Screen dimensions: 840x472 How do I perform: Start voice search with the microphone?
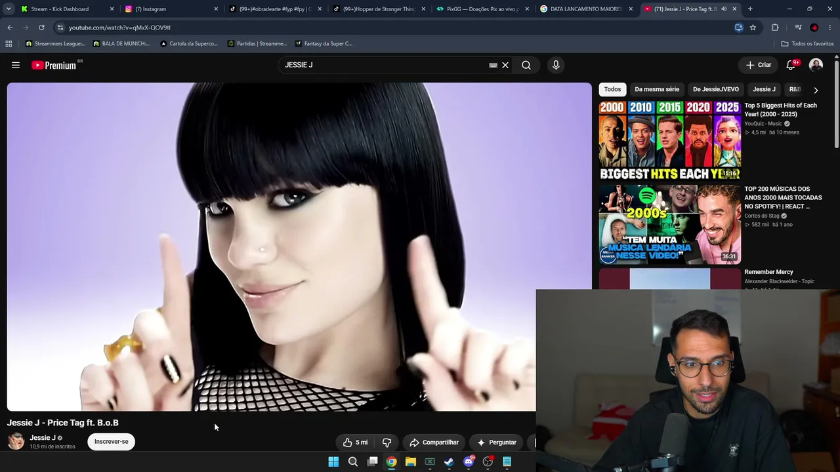pos(556,65)
